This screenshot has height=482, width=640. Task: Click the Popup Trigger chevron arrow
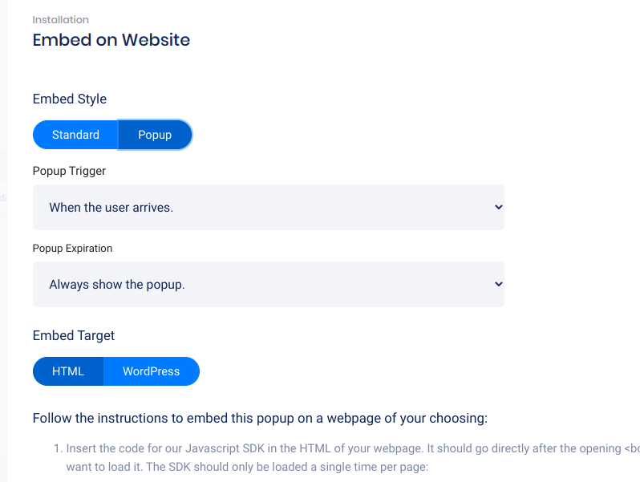[x=498, y=207]
